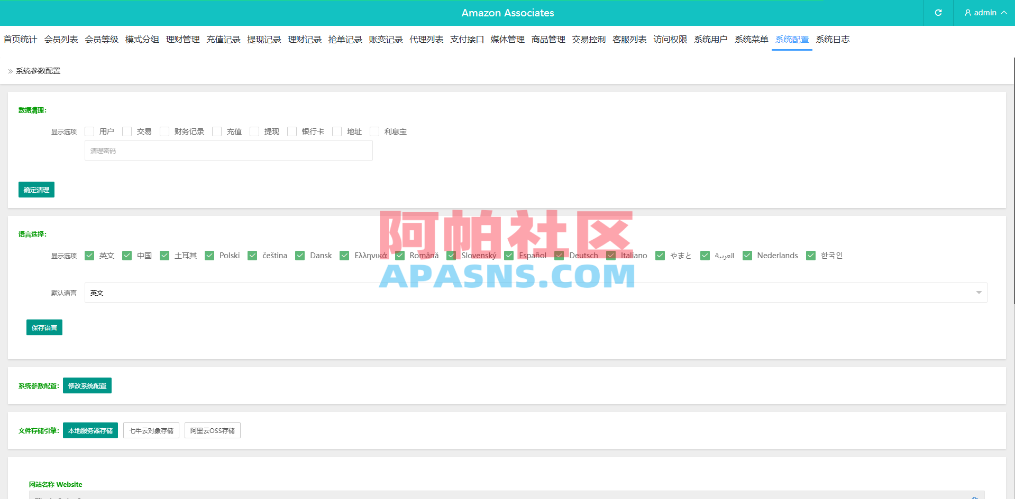Click the refresh icon in the top bar

coord(938,13)
